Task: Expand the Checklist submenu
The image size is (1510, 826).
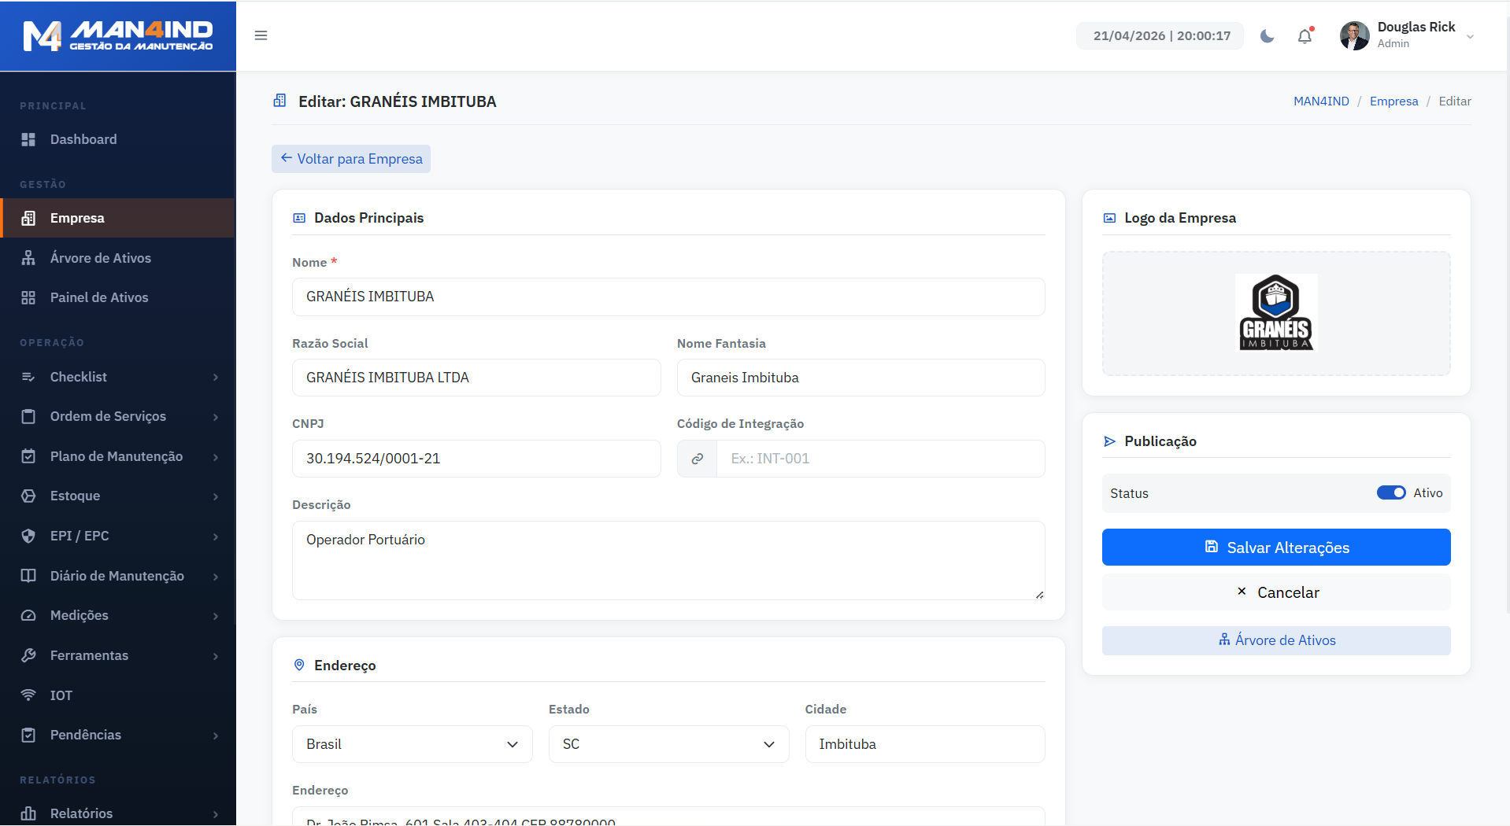Action: 118,377
